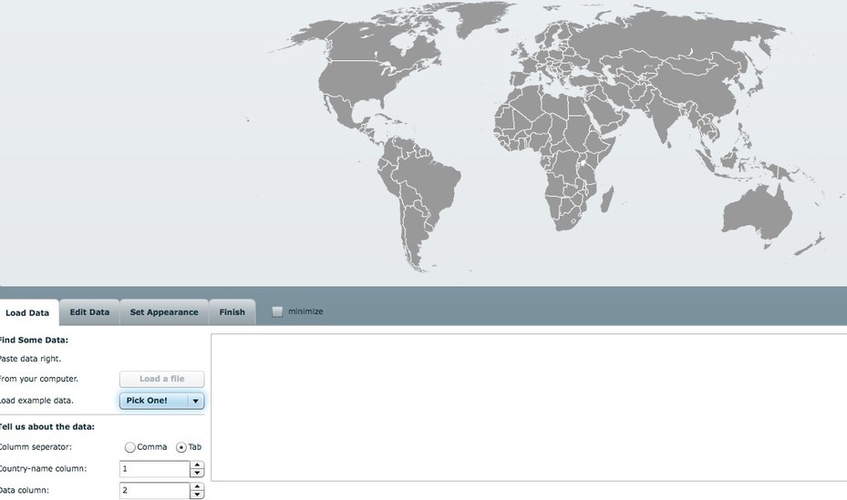The image size is (847, 500).
Task: Select the Comma column separator option
Action: coord(130,447)
